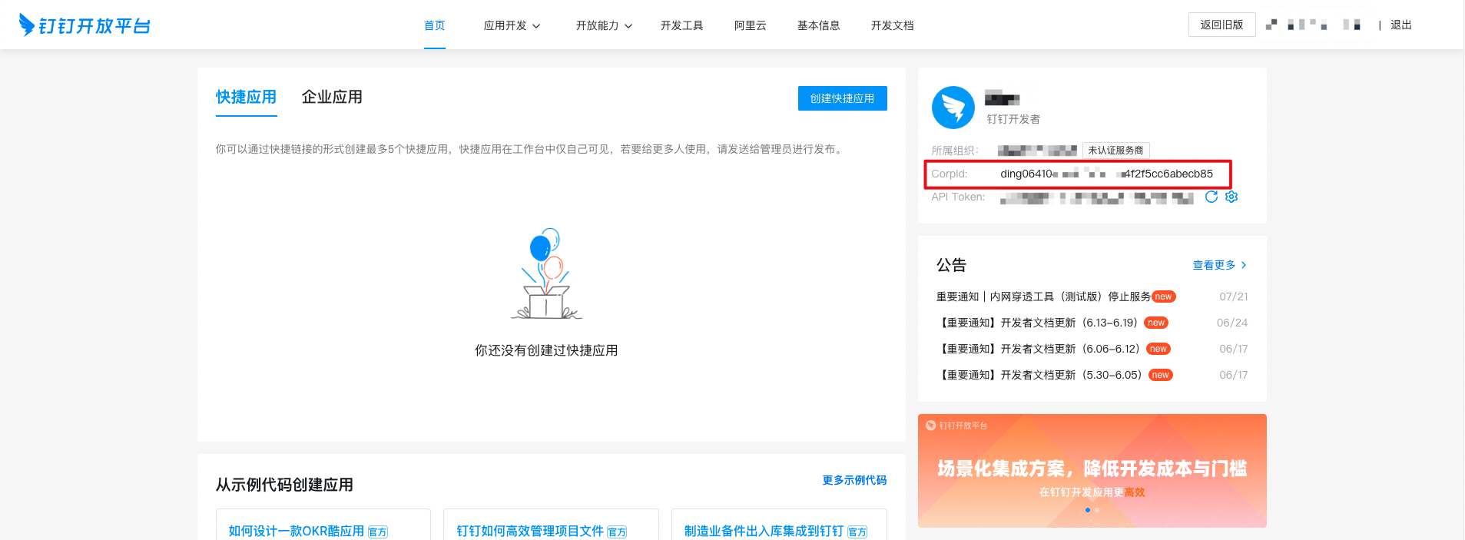Open 开发文档 in top navigation
Viewport: 1465px width, 540px height.
893,25
